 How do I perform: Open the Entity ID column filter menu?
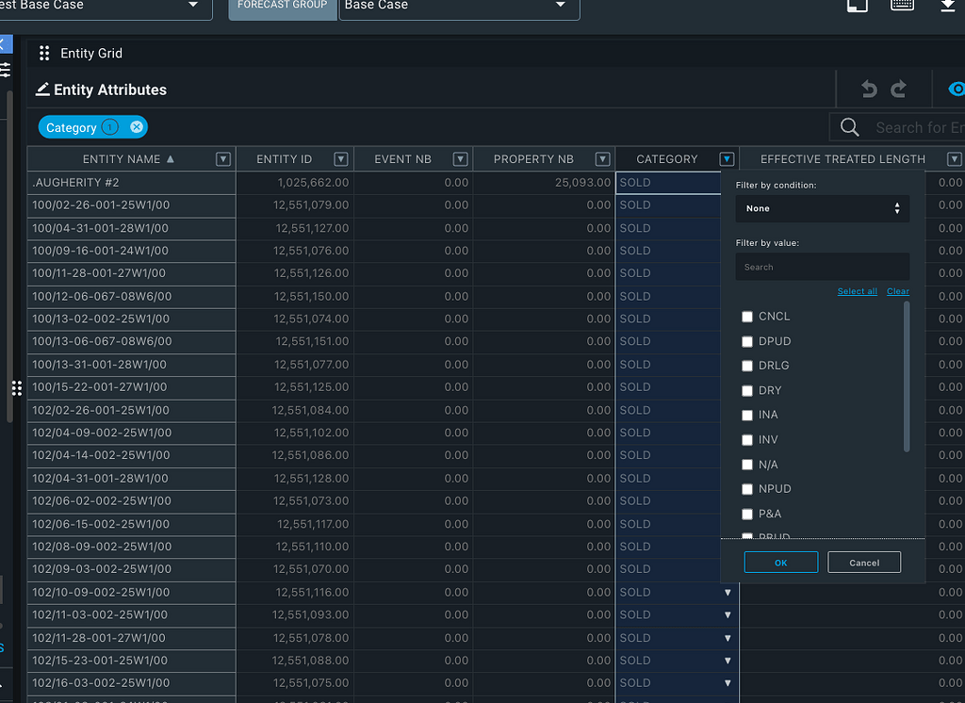341,159
